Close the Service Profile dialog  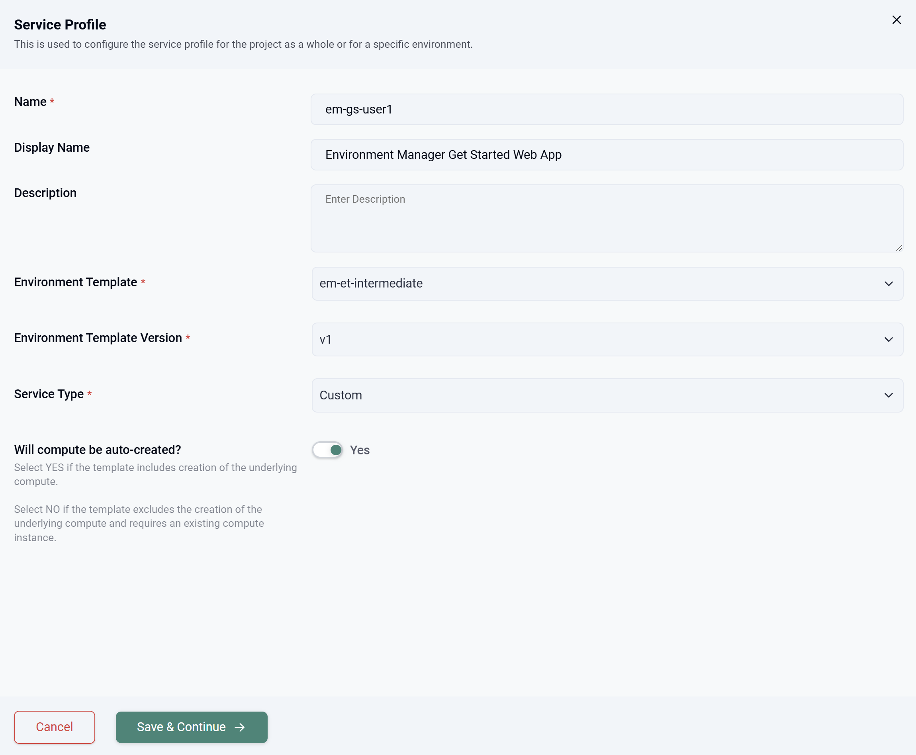click(896, 20)
